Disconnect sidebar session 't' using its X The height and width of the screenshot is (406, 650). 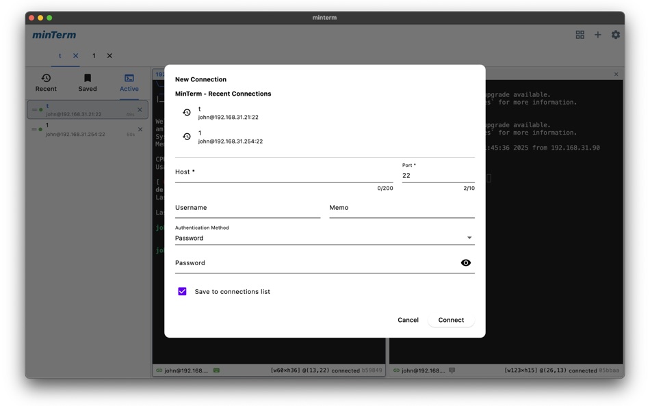(x=140, y=110)
